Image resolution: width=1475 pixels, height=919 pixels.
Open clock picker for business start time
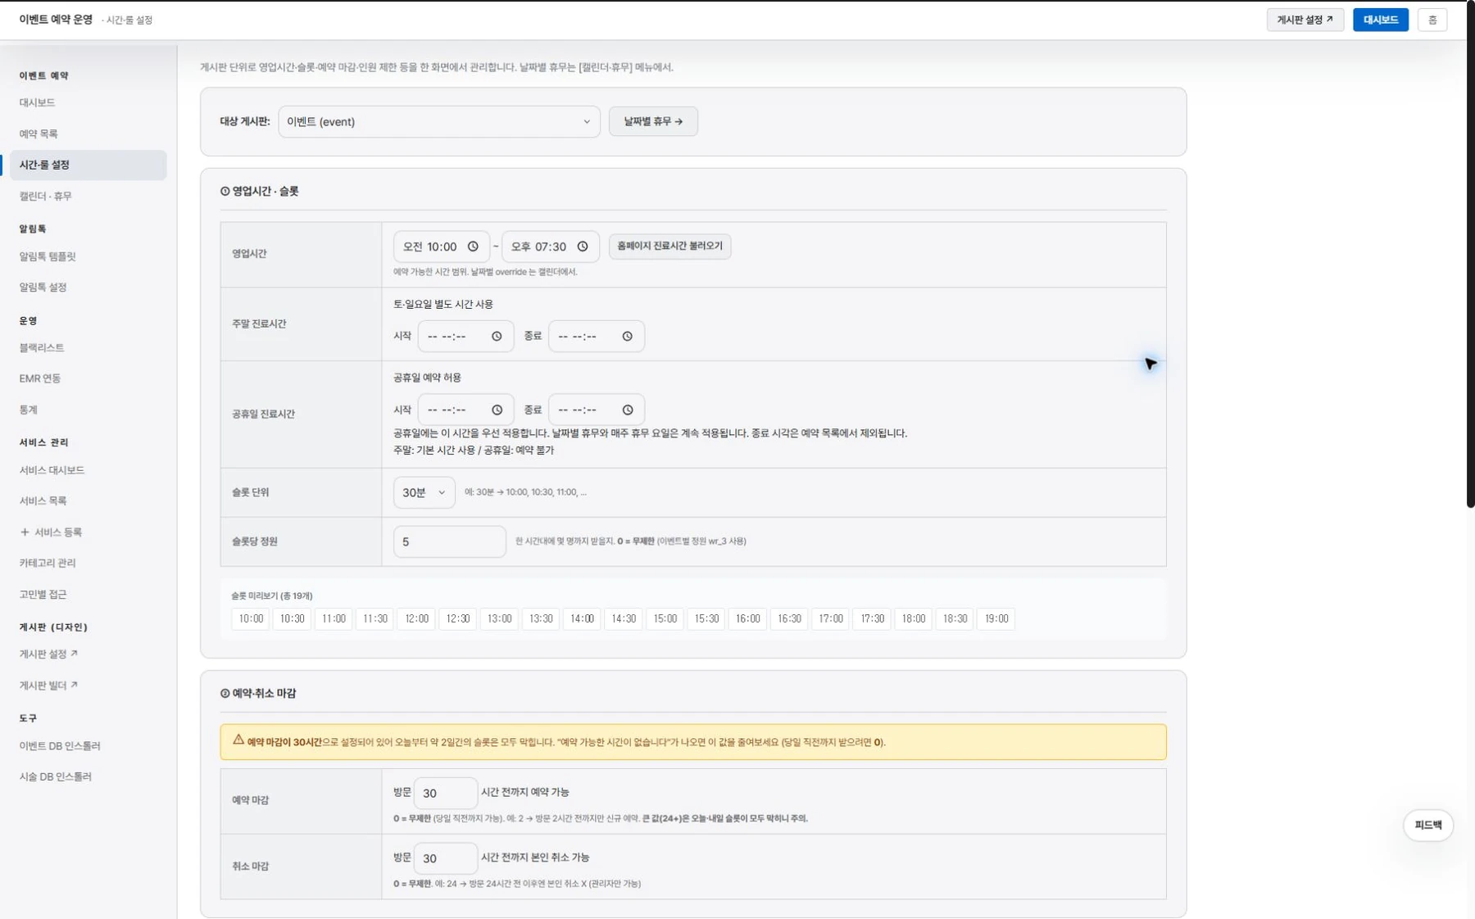point(473,247)
